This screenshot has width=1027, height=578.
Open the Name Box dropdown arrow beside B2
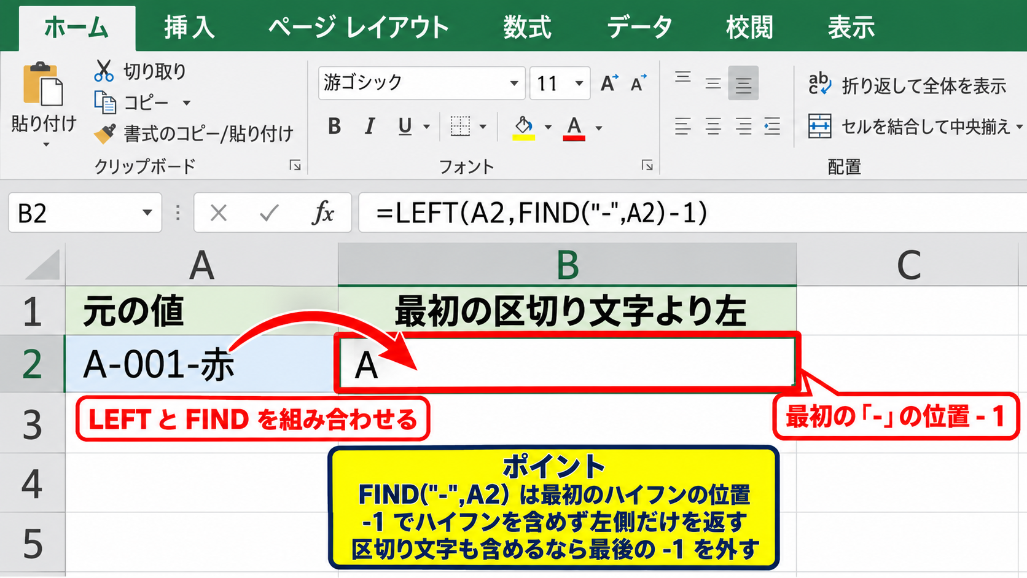147,213
